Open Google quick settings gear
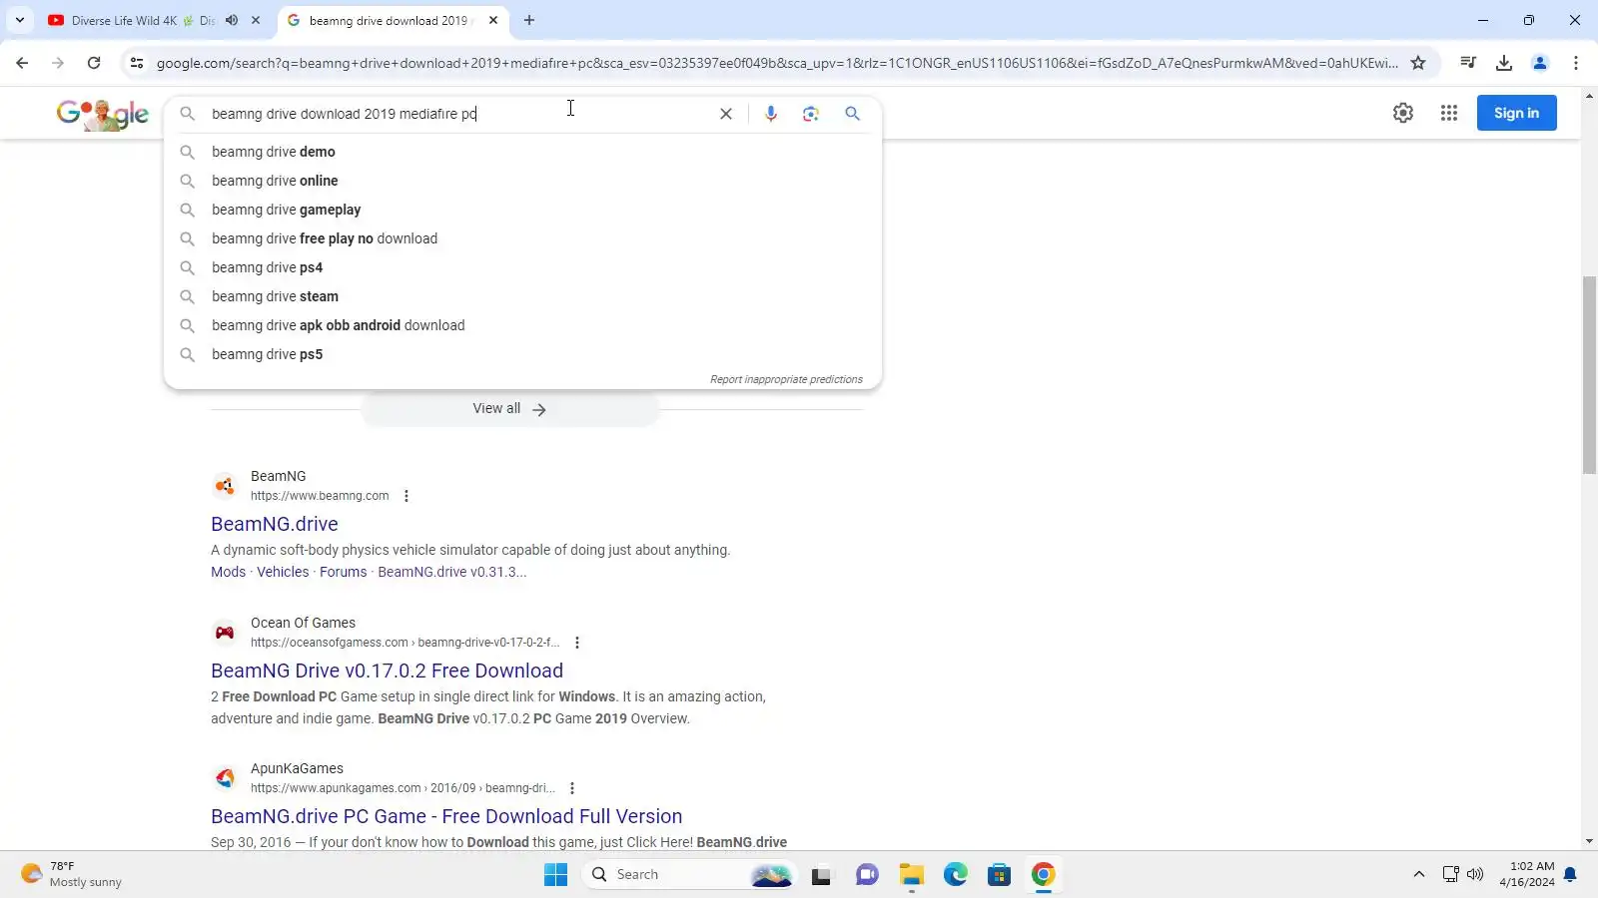Screen dimensions: 1598x898 click(1403, 113)
